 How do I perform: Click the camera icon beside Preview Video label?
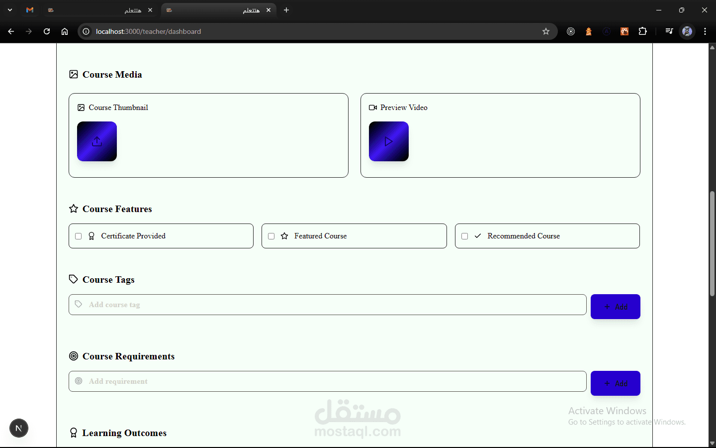(373, 108)
